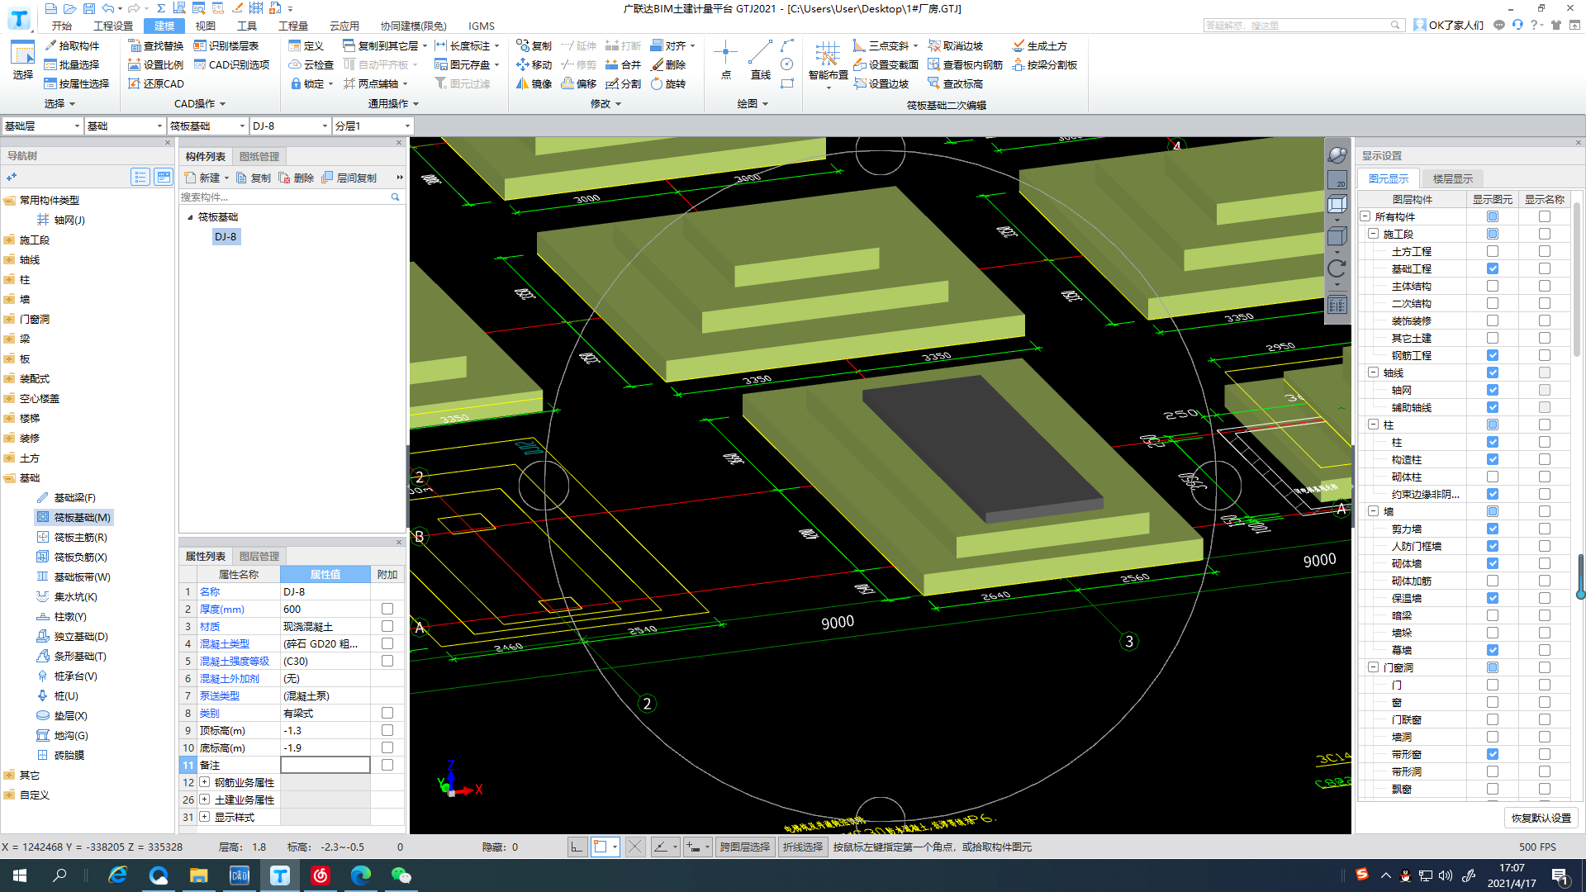Open the 视图 ribbon tab
This screenshot has height=892, width=1586.
205,26
